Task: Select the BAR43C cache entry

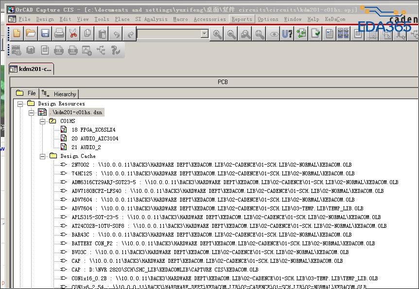Action: [211, 235]
